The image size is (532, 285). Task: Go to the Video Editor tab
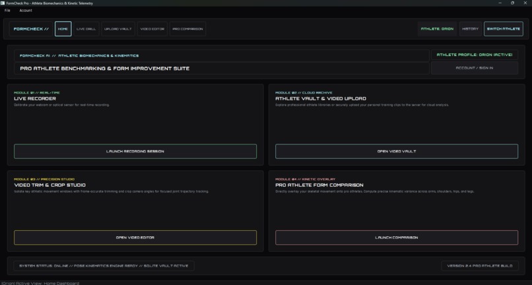tap(152, 29)
